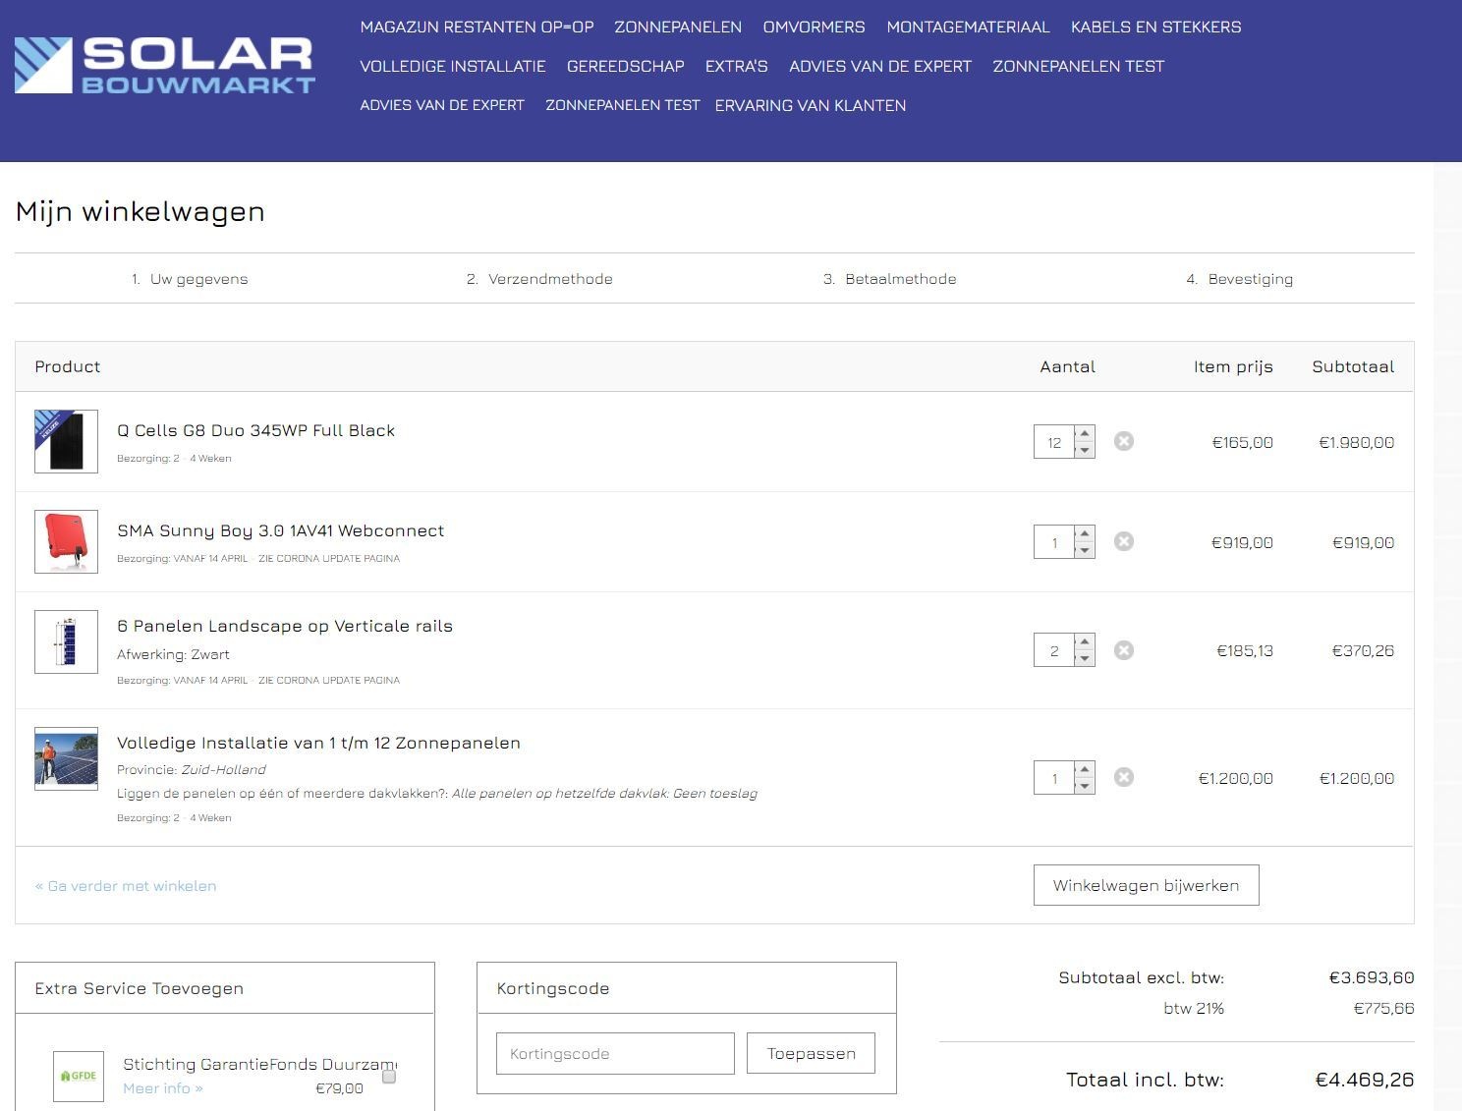
Task: Remove Q Cells G8 Duo from cart
Action: (1124, 441)
